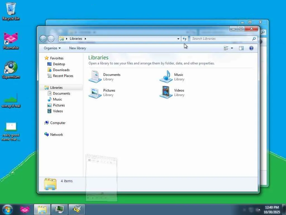This screenshot has height=215, width=286.
Task: Click search icon in background window
Action: click(263, 32)
